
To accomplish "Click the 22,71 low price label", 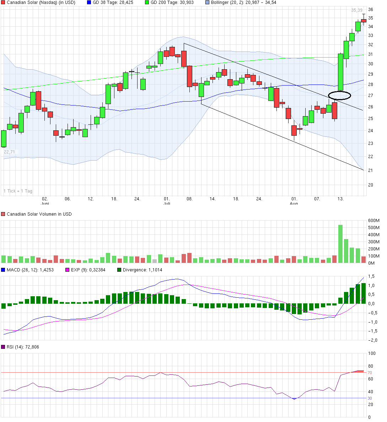I will (9, 152).
